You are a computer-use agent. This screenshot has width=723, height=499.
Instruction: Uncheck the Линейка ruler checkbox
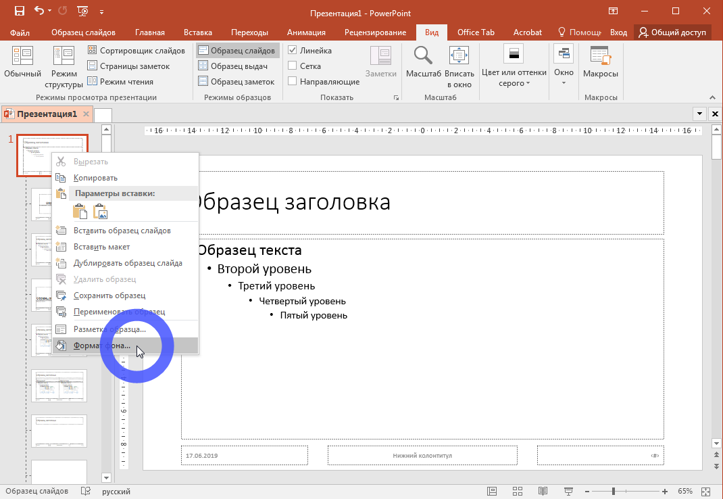[x=293, y=51]
